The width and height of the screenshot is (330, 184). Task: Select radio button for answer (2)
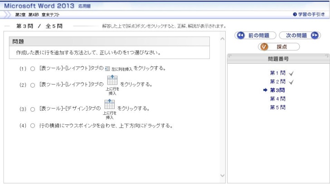pyautogui.click(x=33, y=85)
